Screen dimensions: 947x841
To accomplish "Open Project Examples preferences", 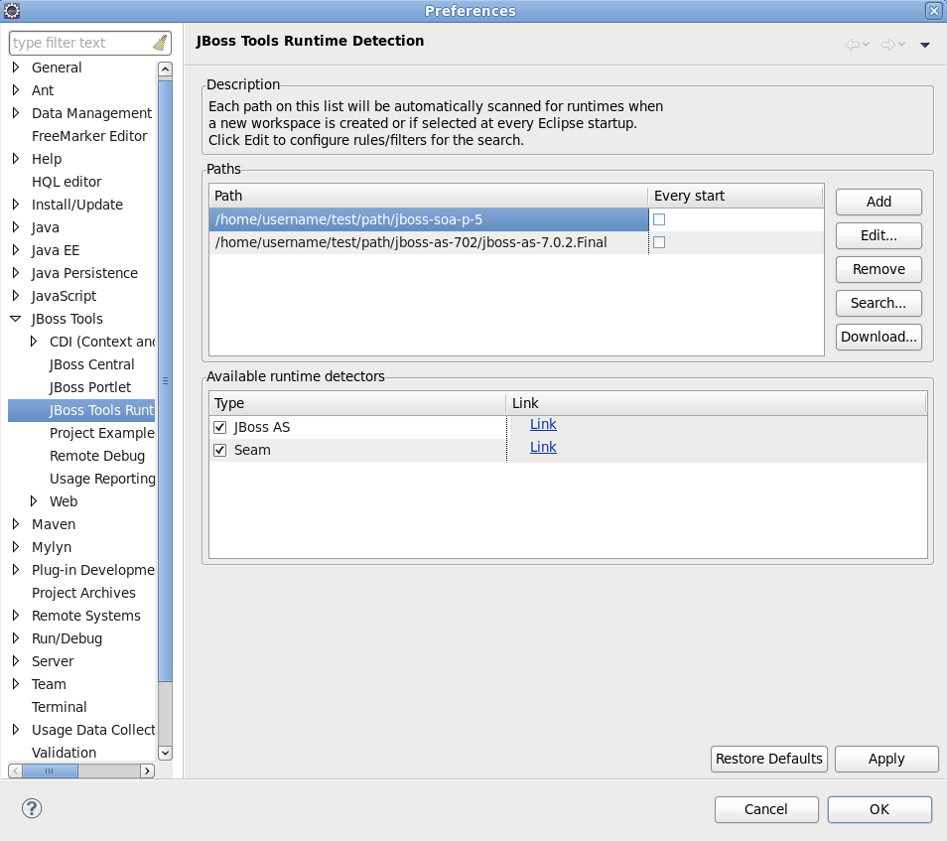I will pos(102,433).
